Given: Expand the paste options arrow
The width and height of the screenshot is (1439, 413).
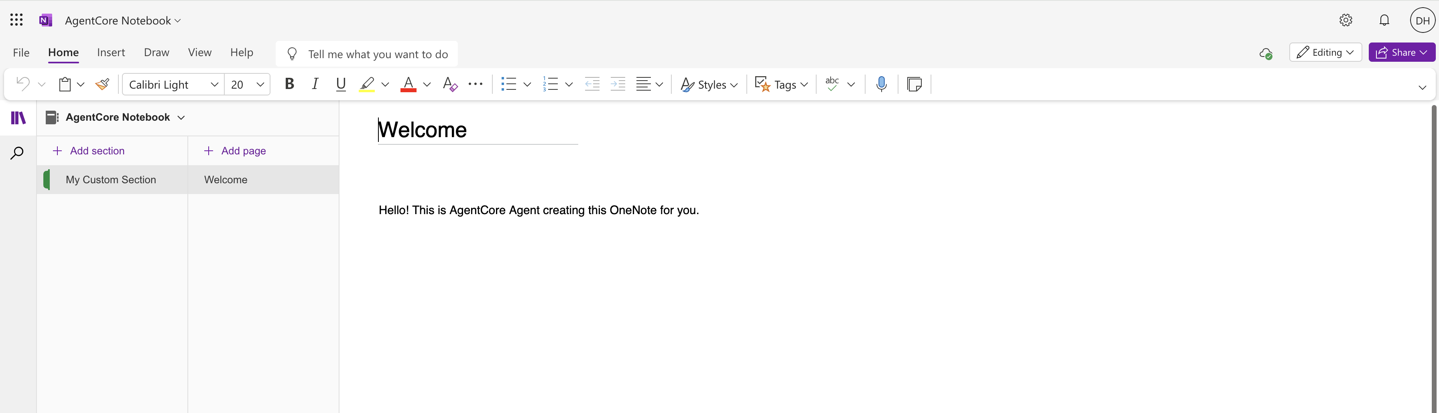Looking at the screenshot, I should 80,85.
